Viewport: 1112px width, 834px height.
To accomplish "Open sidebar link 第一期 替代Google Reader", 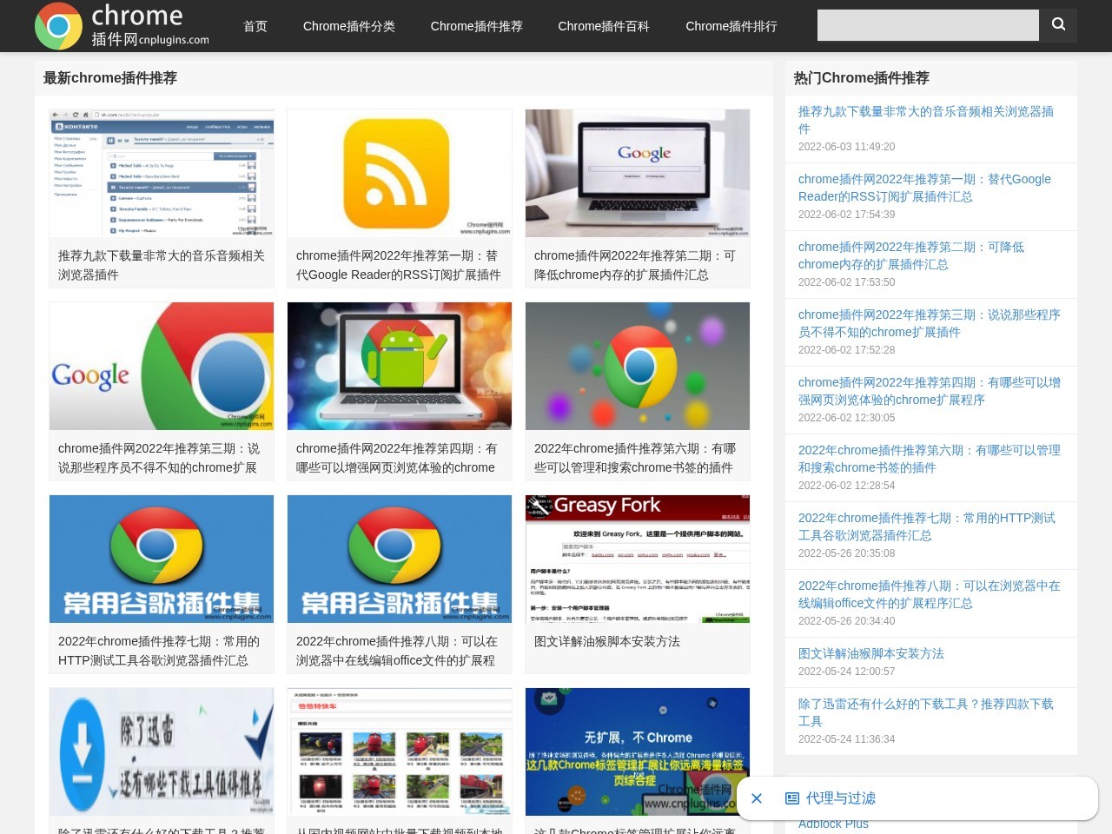I will coord(924,188).
